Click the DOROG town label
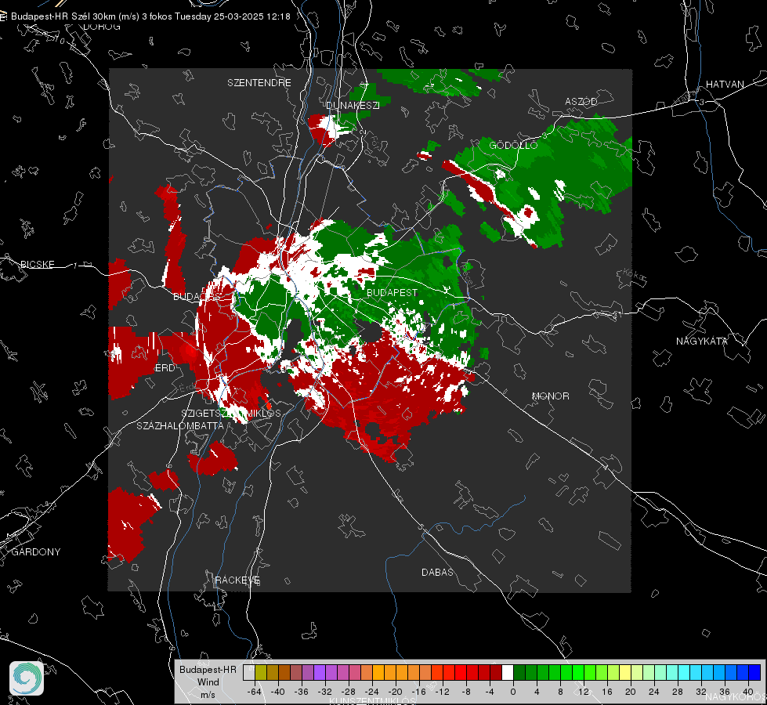 pyautogui.click(x=102, y=27)
